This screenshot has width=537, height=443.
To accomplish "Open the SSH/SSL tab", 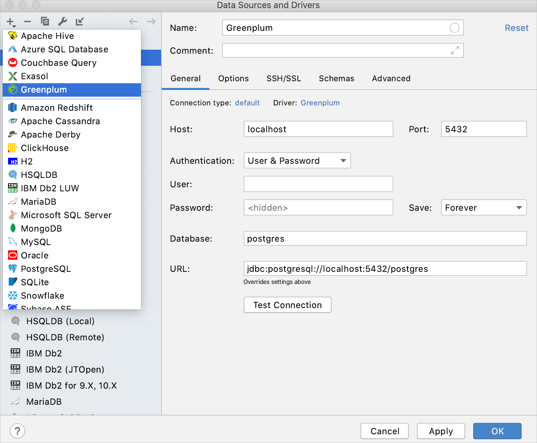I will point(284,79).
